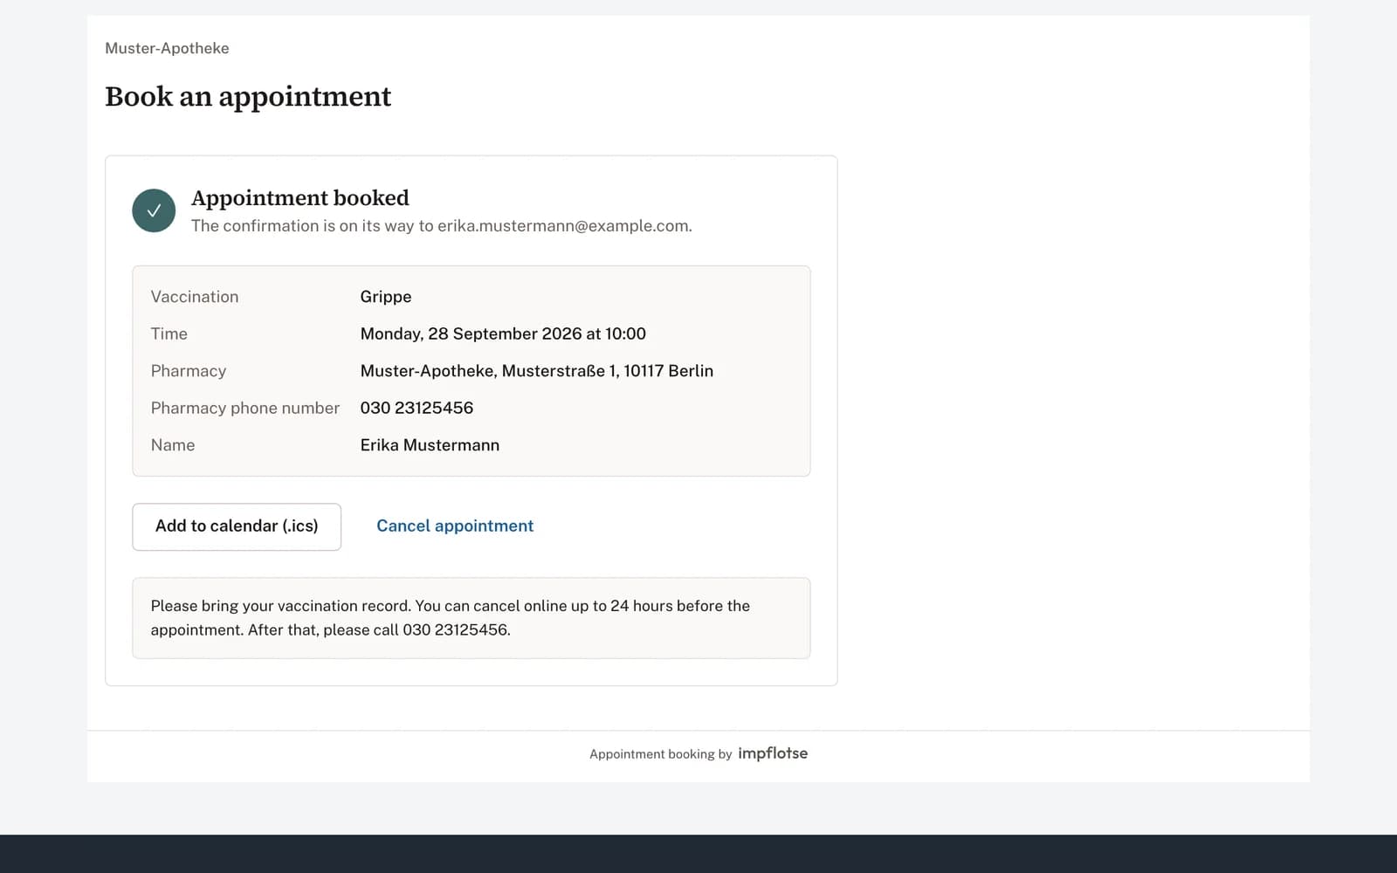Click the 'Pharmacy phone number' label
This screenshot has width=1397, height=873.
coord(245,408)
